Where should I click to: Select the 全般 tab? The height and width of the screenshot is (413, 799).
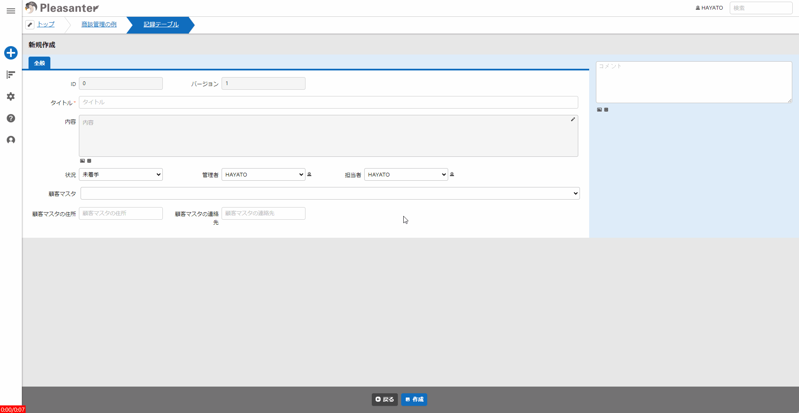pyautogui.click(x=39, y=63)
